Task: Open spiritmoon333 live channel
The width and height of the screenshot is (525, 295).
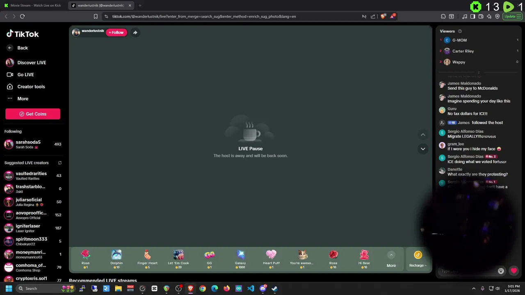Action: [33, 241]
